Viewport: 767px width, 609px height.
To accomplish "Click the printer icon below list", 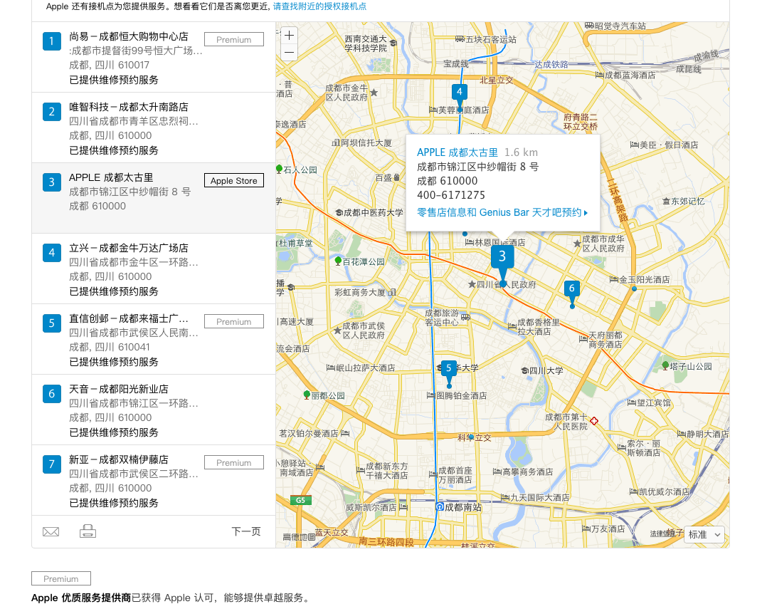I will (88, 531).
